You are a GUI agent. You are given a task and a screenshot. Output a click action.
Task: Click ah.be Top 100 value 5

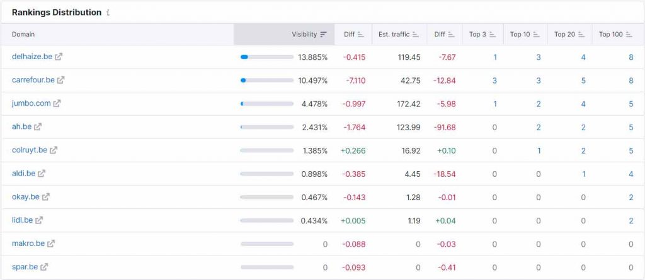pos(631,128)
